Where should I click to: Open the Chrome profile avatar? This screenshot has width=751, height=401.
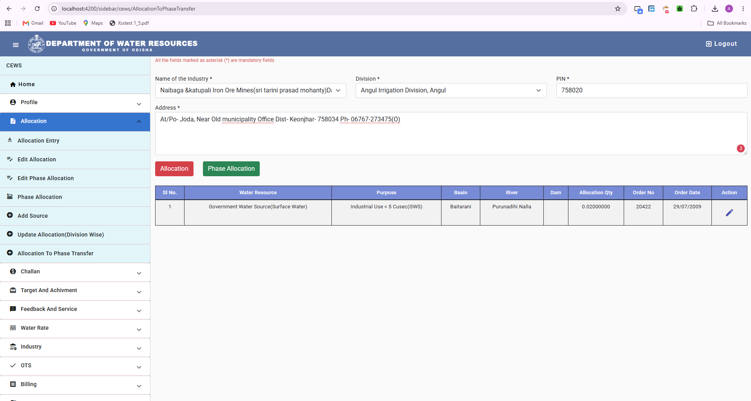coord(729,9)
